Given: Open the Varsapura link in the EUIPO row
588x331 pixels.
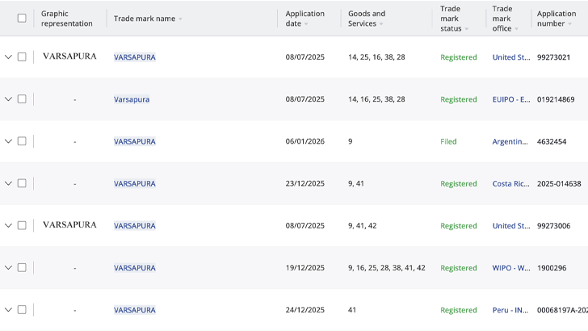Looking at the screenshot, I should point(132,99).
